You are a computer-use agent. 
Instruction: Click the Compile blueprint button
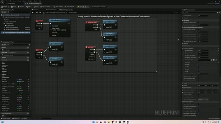coord(4,7)
